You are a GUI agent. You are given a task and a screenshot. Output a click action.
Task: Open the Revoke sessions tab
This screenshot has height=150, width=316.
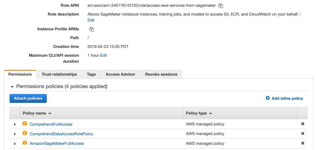[x=161, y=74]
